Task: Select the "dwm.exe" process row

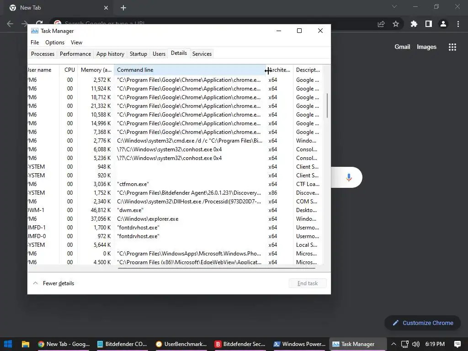Action: tap(175, 210)
